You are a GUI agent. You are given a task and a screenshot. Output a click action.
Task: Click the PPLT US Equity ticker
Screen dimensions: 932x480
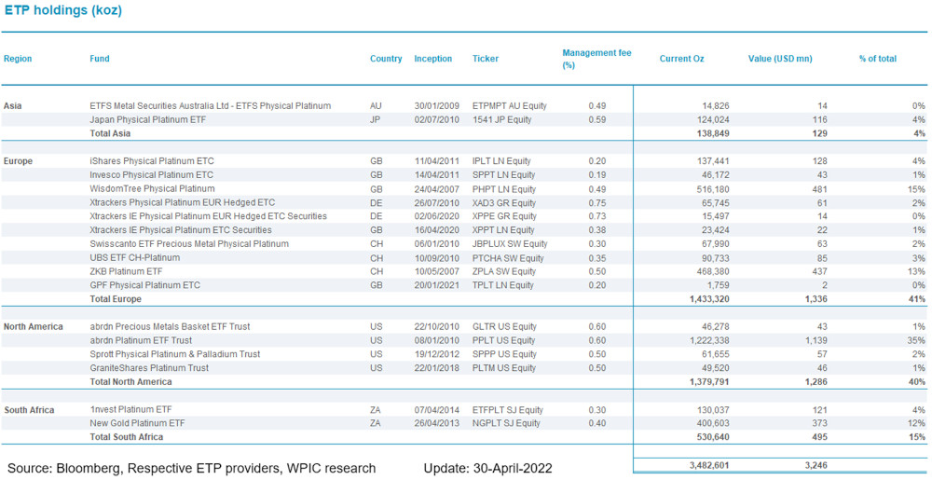click(504, 340)
